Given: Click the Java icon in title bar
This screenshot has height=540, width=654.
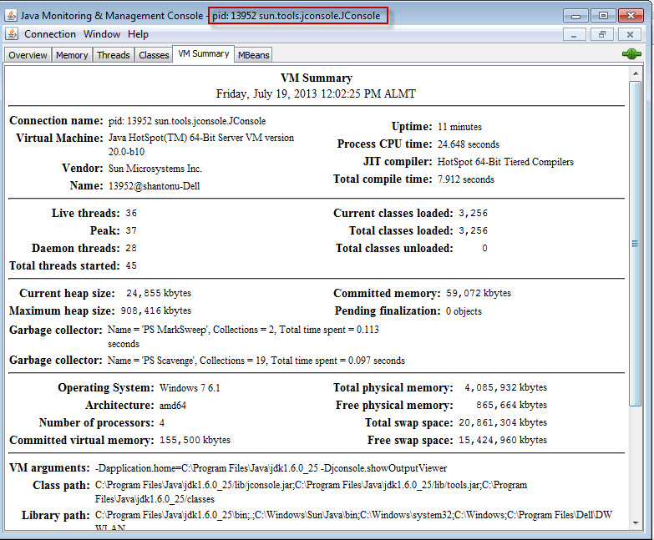Looking at the screenshot, I should click(x=11, y=16).
